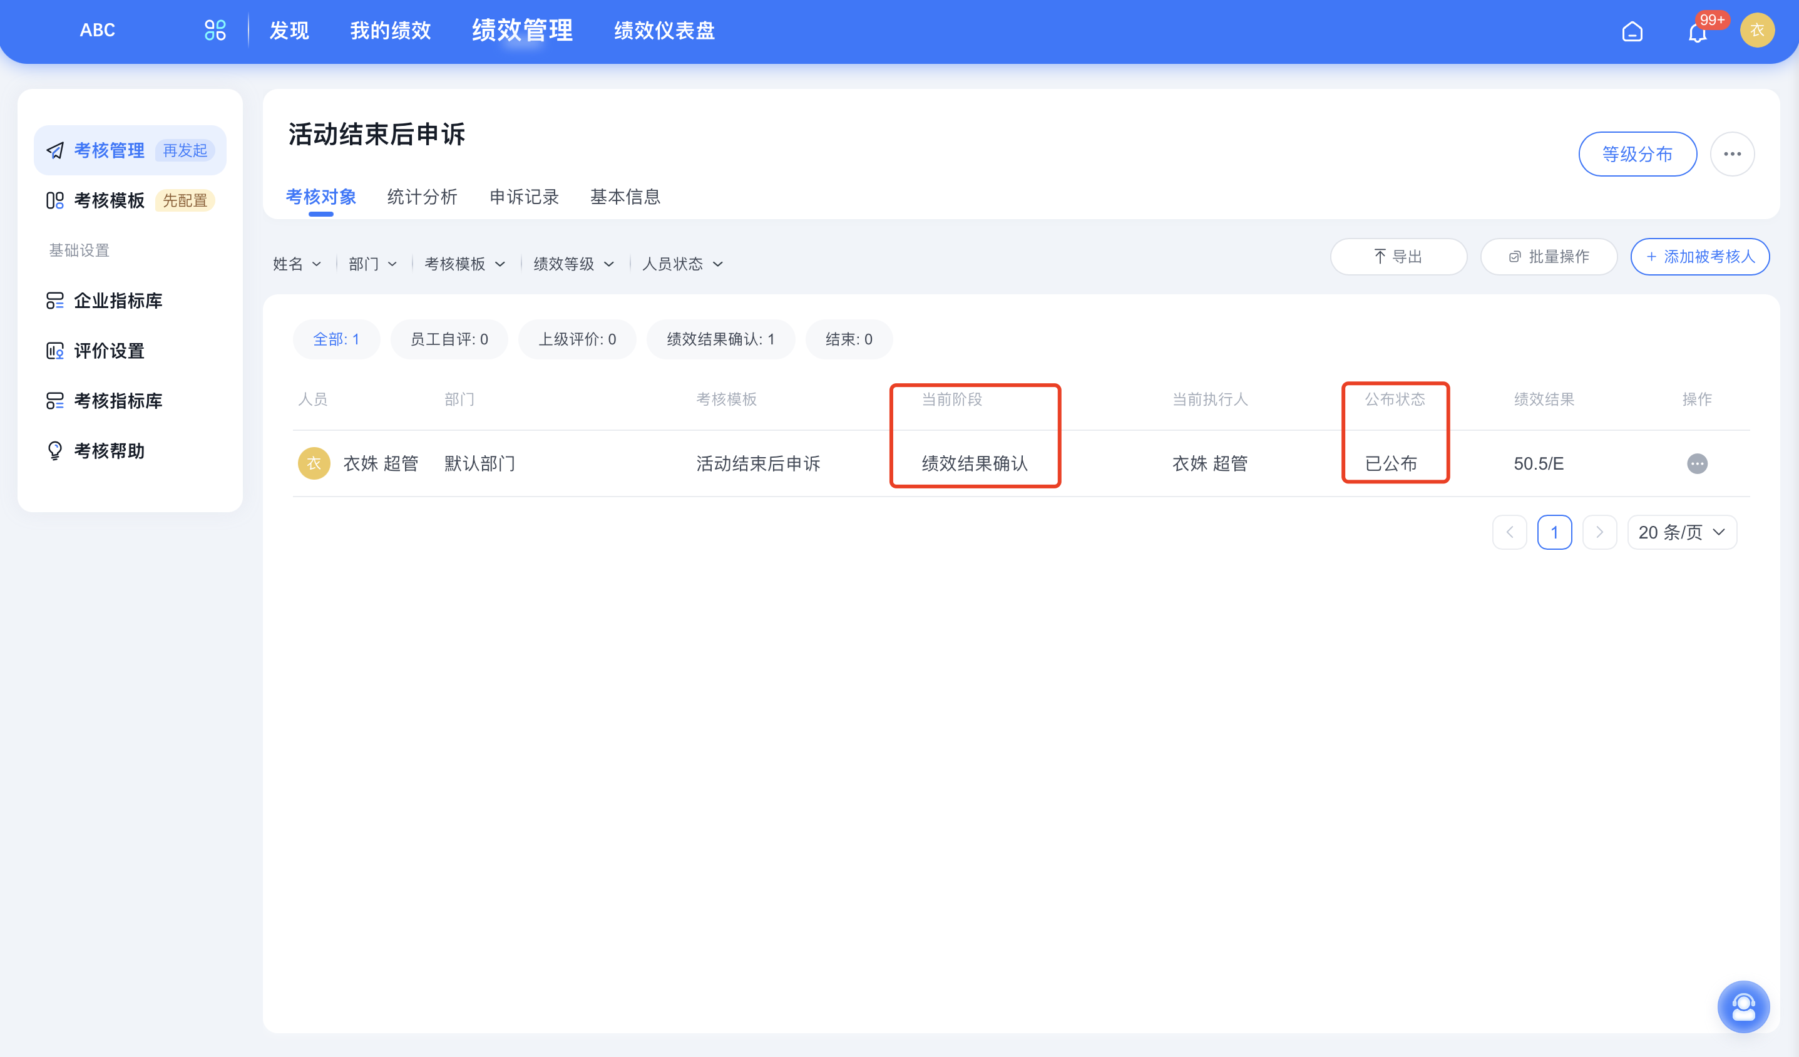
Task: Open user avatar menu in top bar
Action: (1757, 31)
